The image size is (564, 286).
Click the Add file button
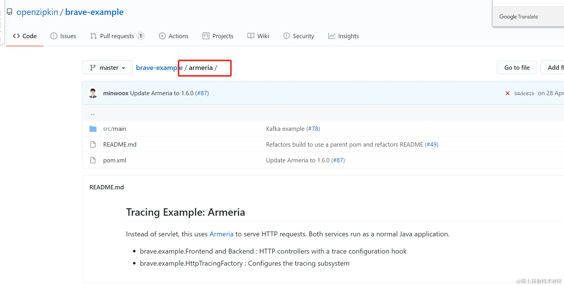pyautogui.click(x=552, y=67)
